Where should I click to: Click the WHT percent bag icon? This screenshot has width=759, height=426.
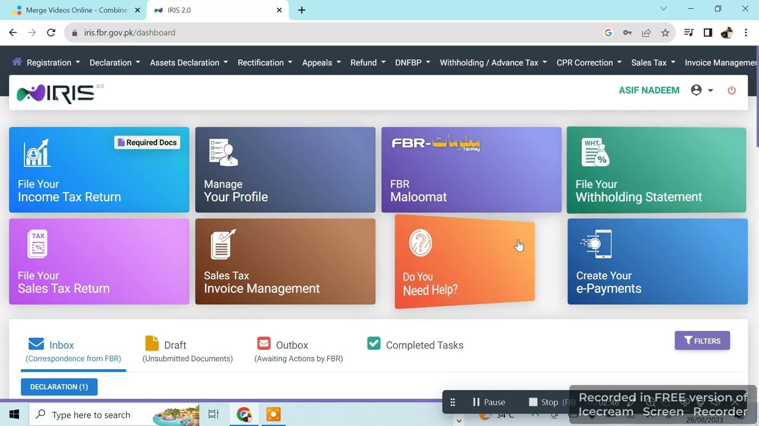[x=596, y=152]
